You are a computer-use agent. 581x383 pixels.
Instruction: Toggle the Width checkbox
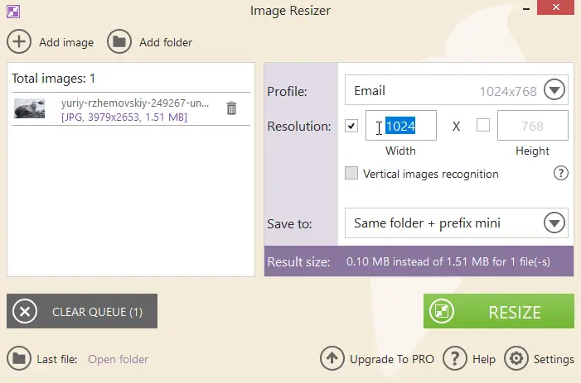(351, 126)
